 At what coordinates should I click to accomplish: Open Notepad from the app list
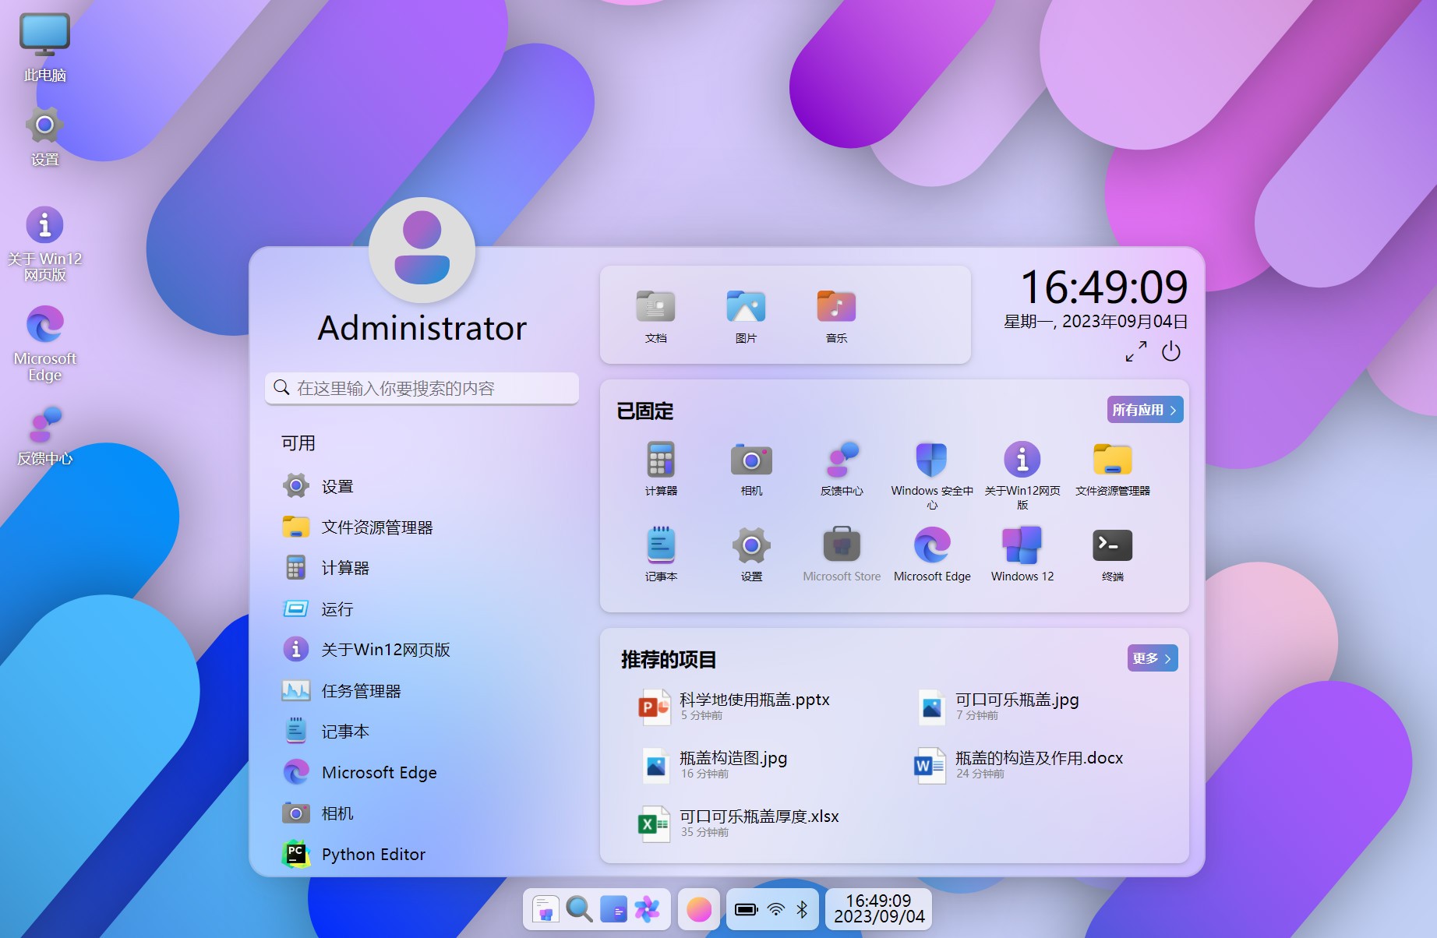tap(422, 732)
